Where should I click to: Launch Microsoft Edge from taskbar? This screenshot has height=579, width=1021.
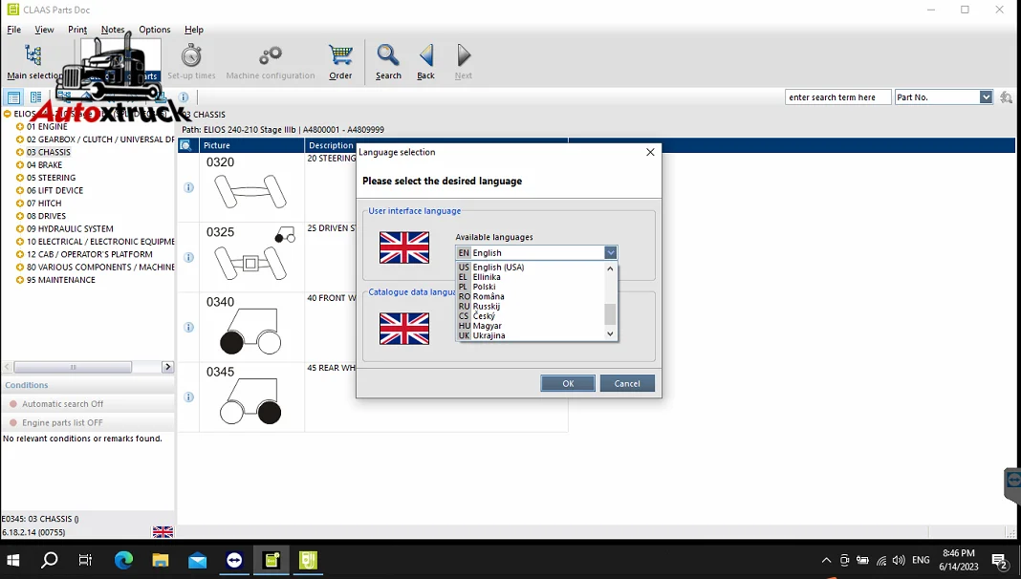coord(123,560)
